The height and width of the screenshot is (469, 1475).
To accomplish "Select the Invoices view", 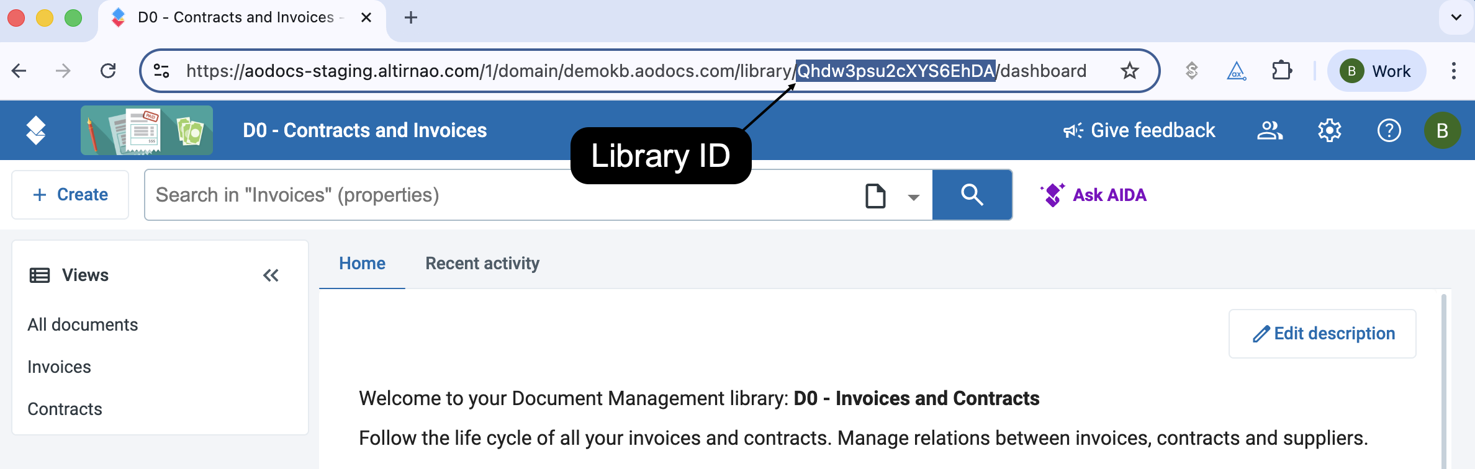I will 59,367.
